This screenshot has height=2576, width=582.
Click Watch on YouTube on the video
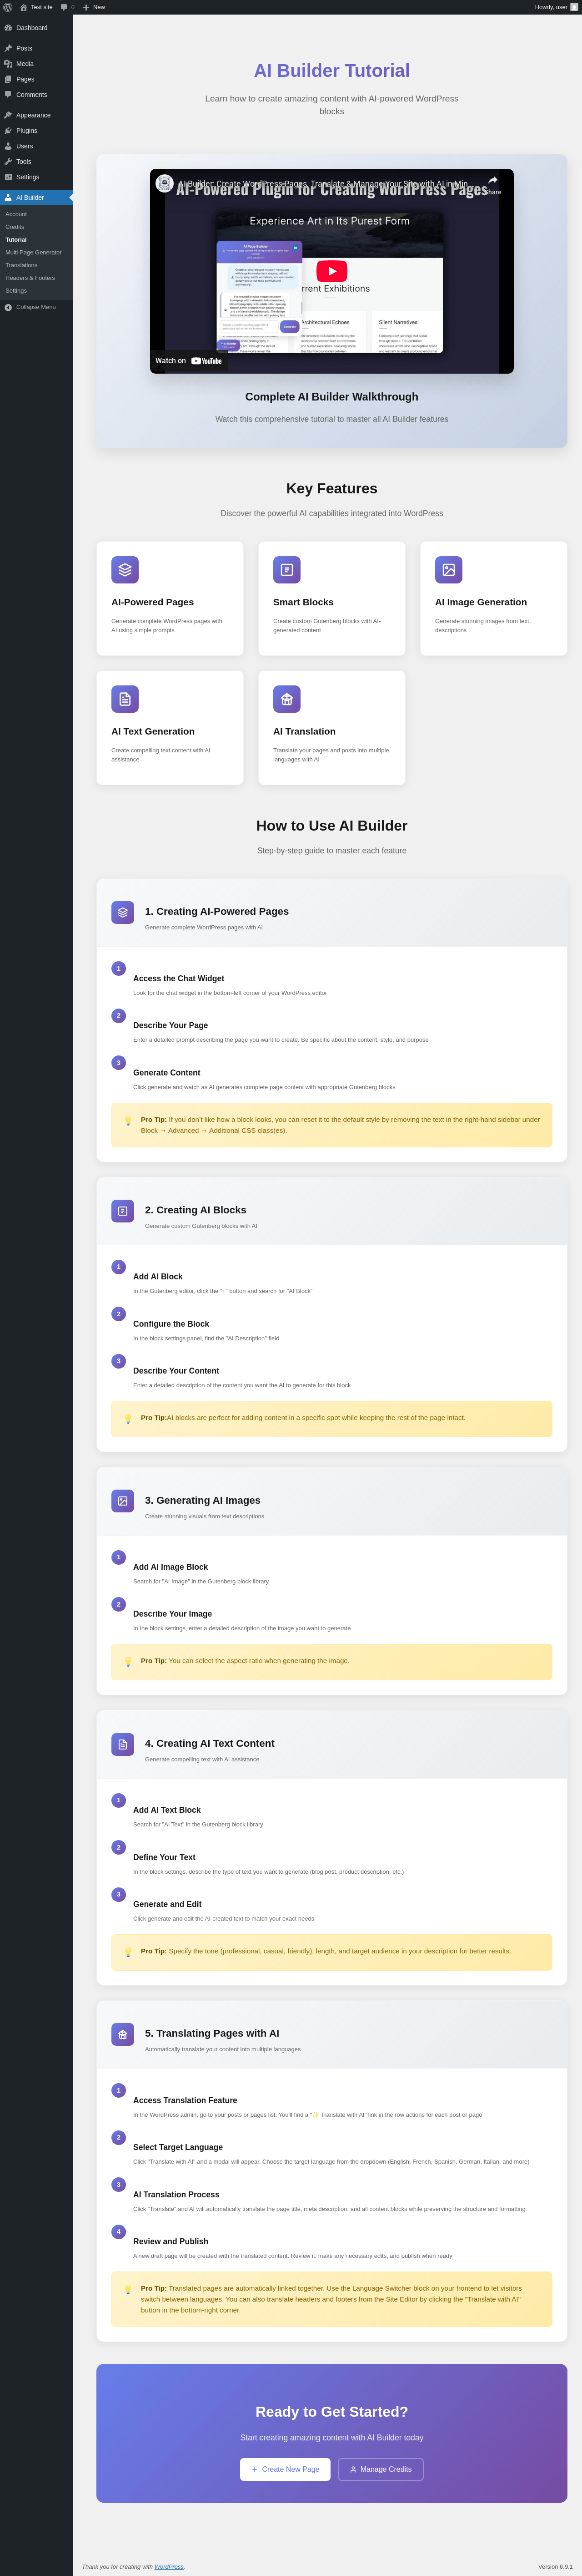pos(189,361)
